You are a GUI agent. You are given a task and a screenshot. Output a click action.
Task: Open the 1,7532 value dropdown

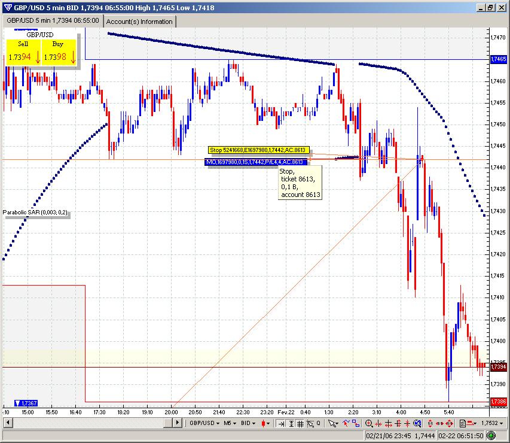click(493, 423)
